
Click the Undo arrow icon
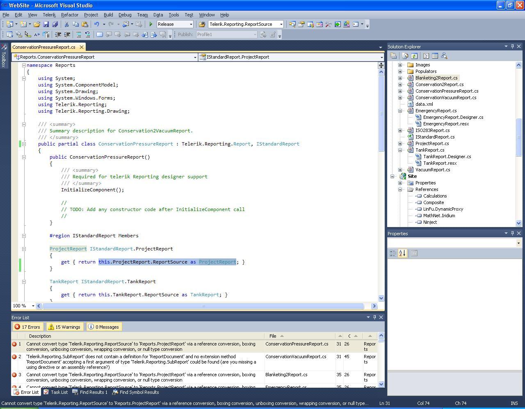click(96, 25)
